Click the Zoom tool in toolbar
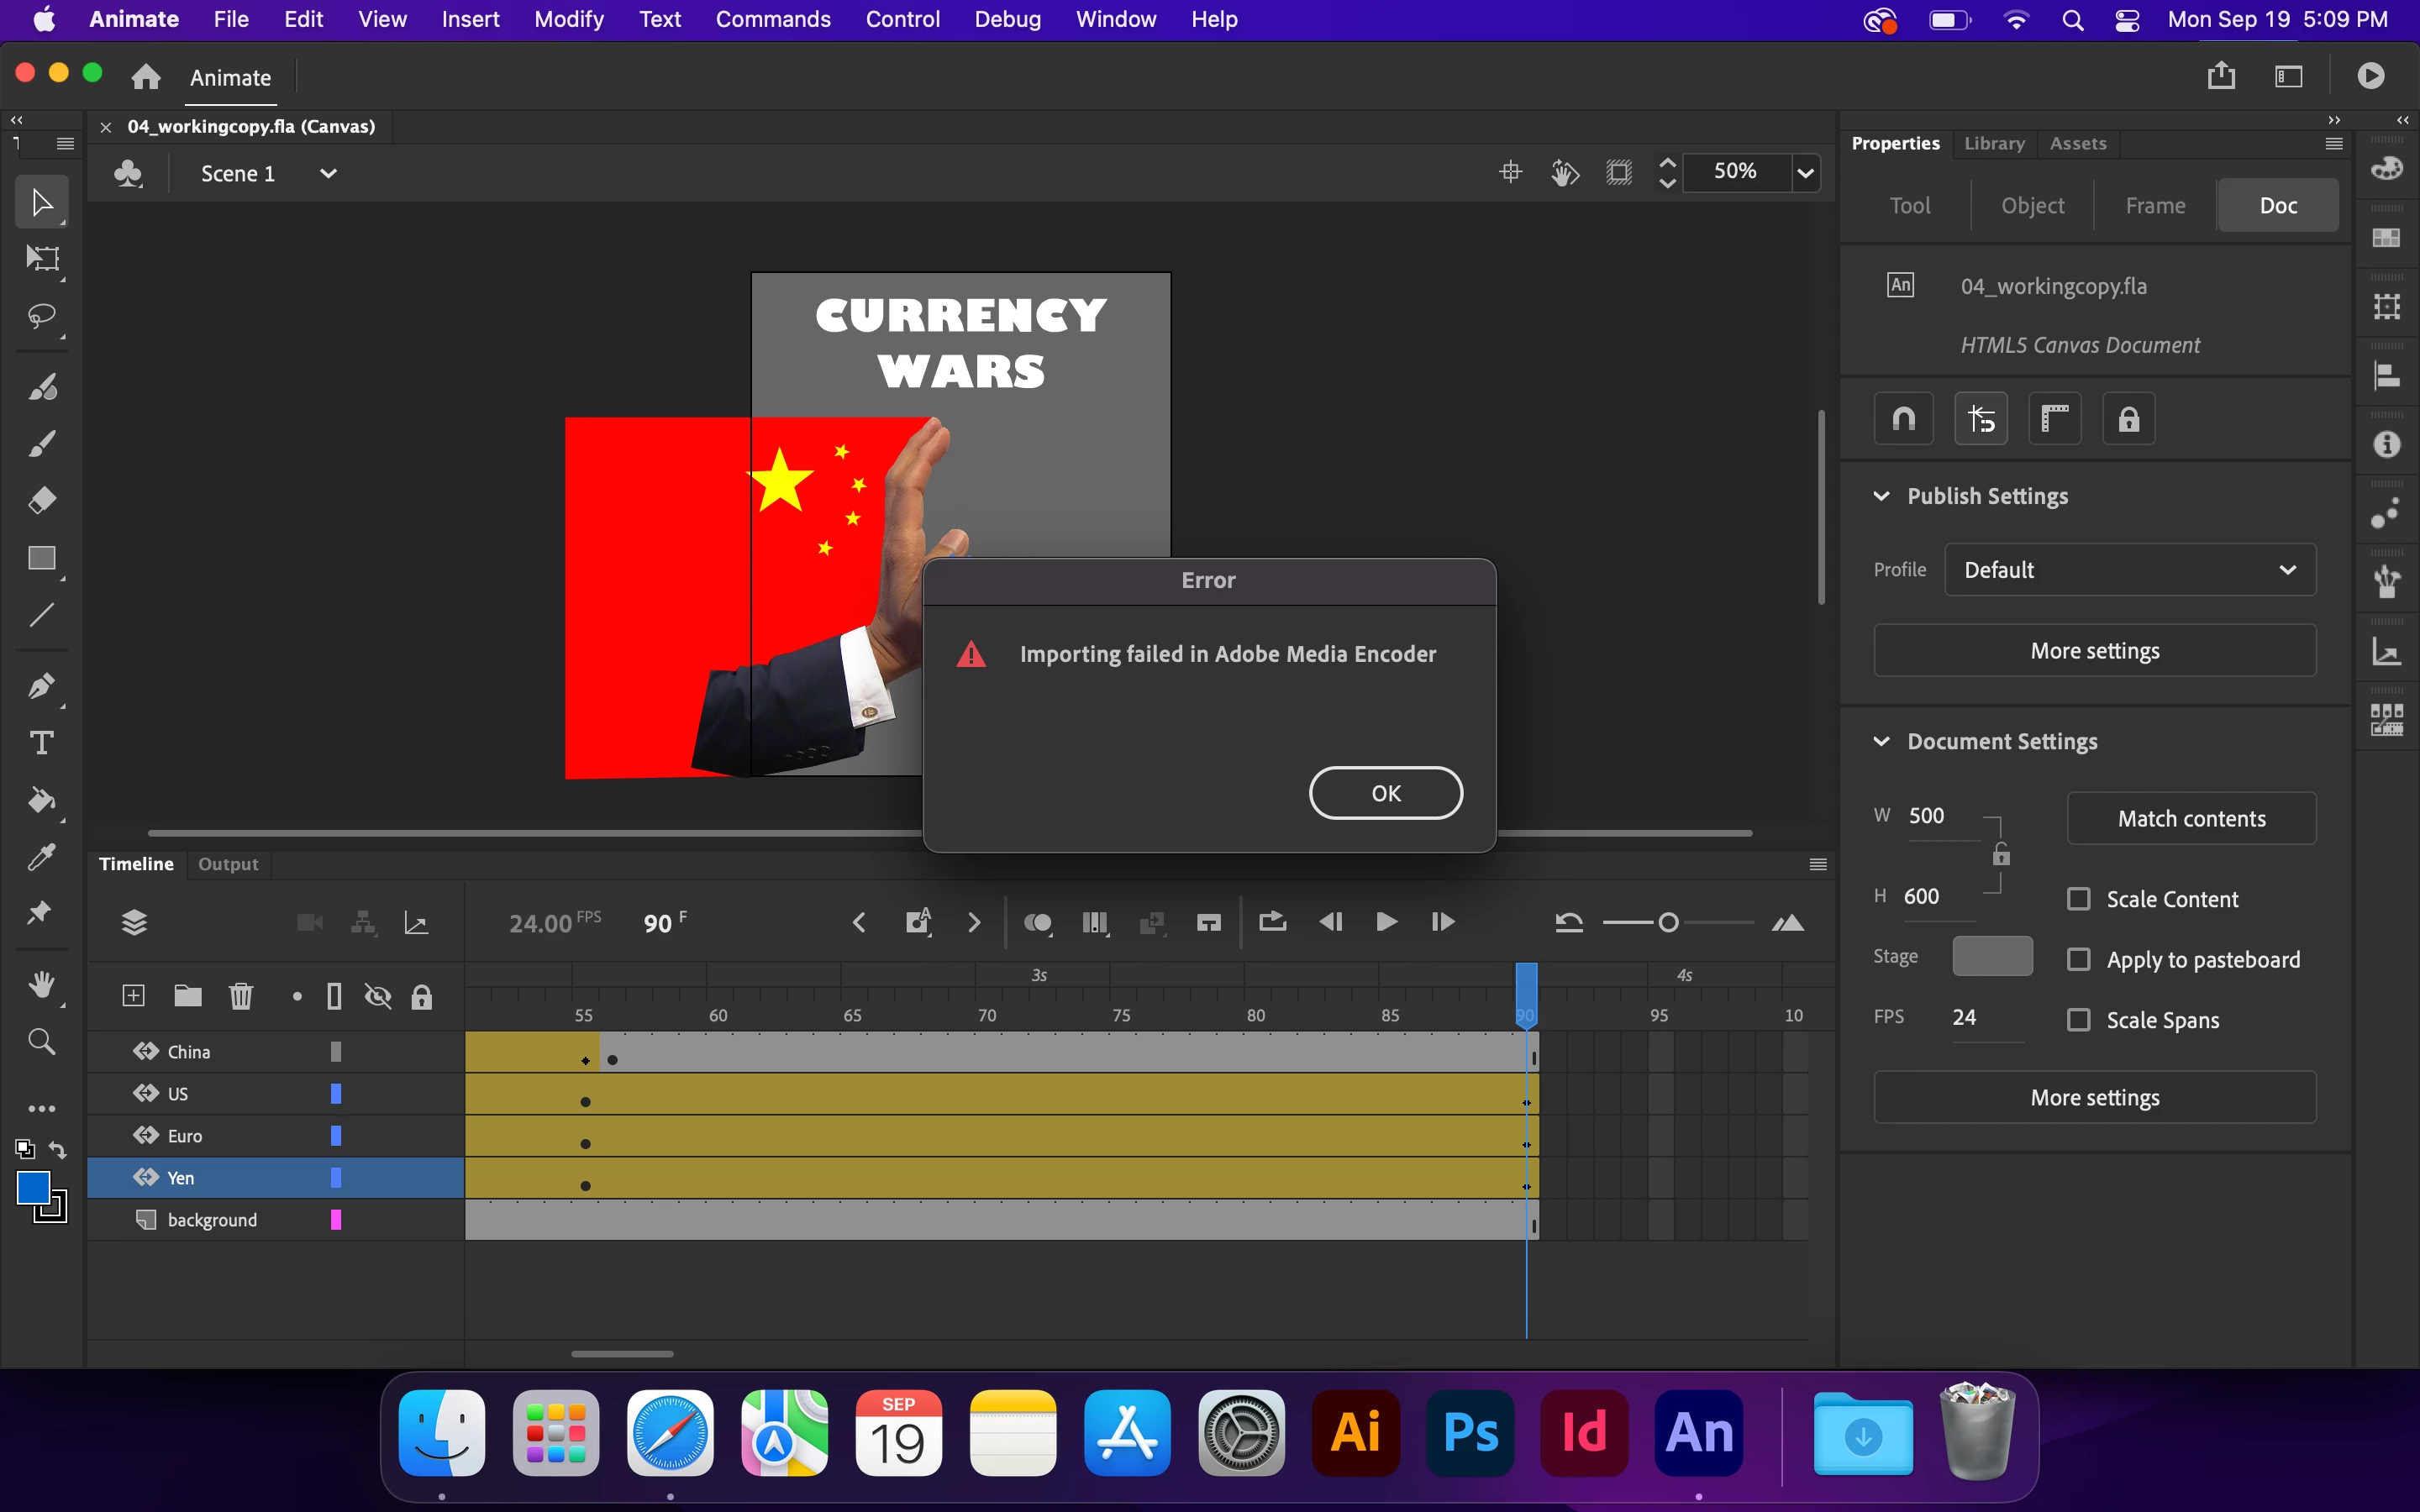Image resolution: width=2420 pixels, height=1512 pixels. pyautogui.click(x=42, y=1042)
